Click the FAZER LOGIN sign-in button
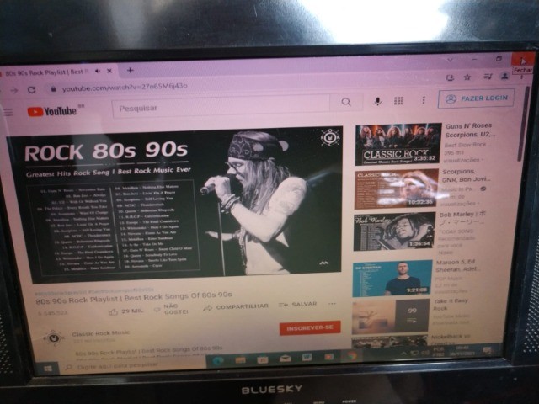Screen dimensions: 539x404 (x=477, y=98)
